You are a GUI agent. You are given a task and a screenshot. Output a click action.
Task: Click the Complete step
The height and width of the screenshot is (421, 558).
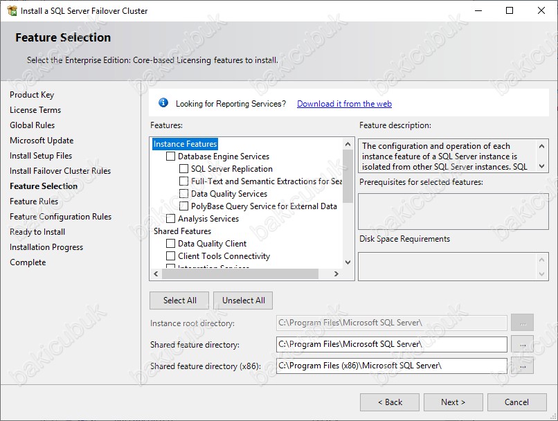(28, 262)
